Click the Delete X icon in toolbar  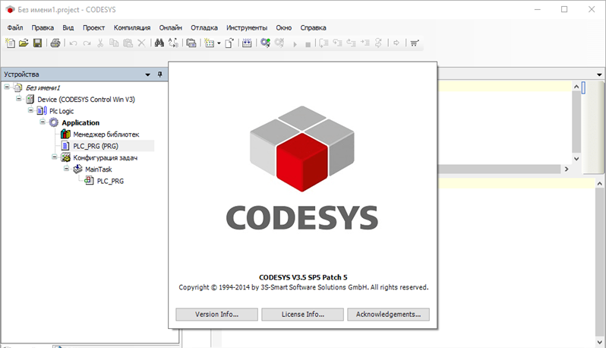click(141, 43)
